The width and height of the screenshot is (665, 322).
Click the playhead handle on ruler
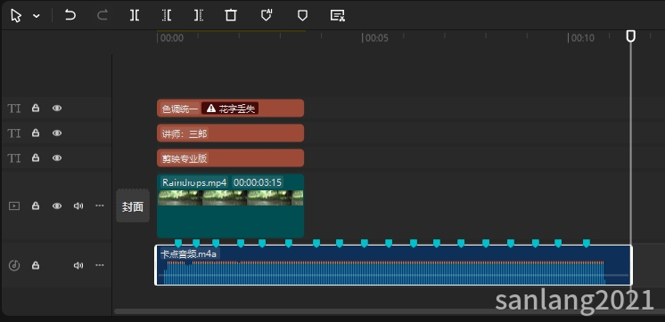pyautogui.click(x=630, y=36)
